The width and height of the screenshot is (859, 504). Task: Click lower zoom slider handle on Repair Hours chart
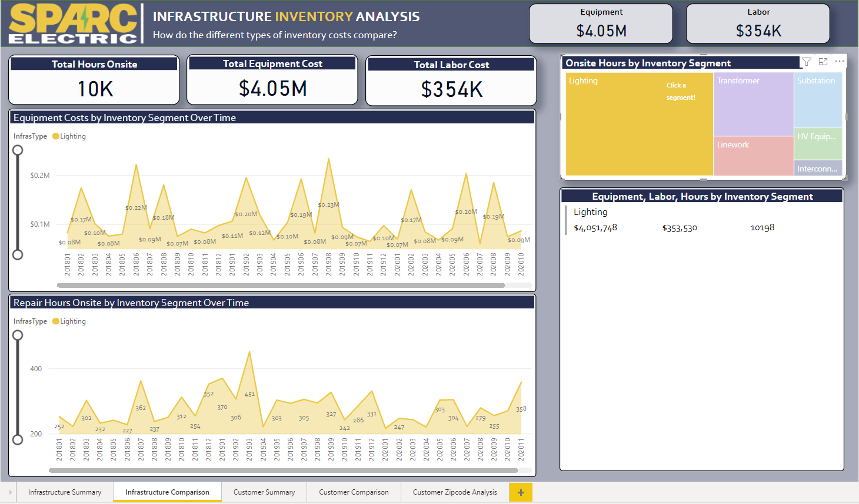[x=18, y=439]
